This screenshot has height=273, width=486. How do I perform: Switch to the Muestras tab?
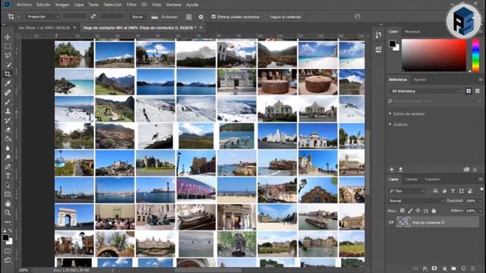pos(412,32)
